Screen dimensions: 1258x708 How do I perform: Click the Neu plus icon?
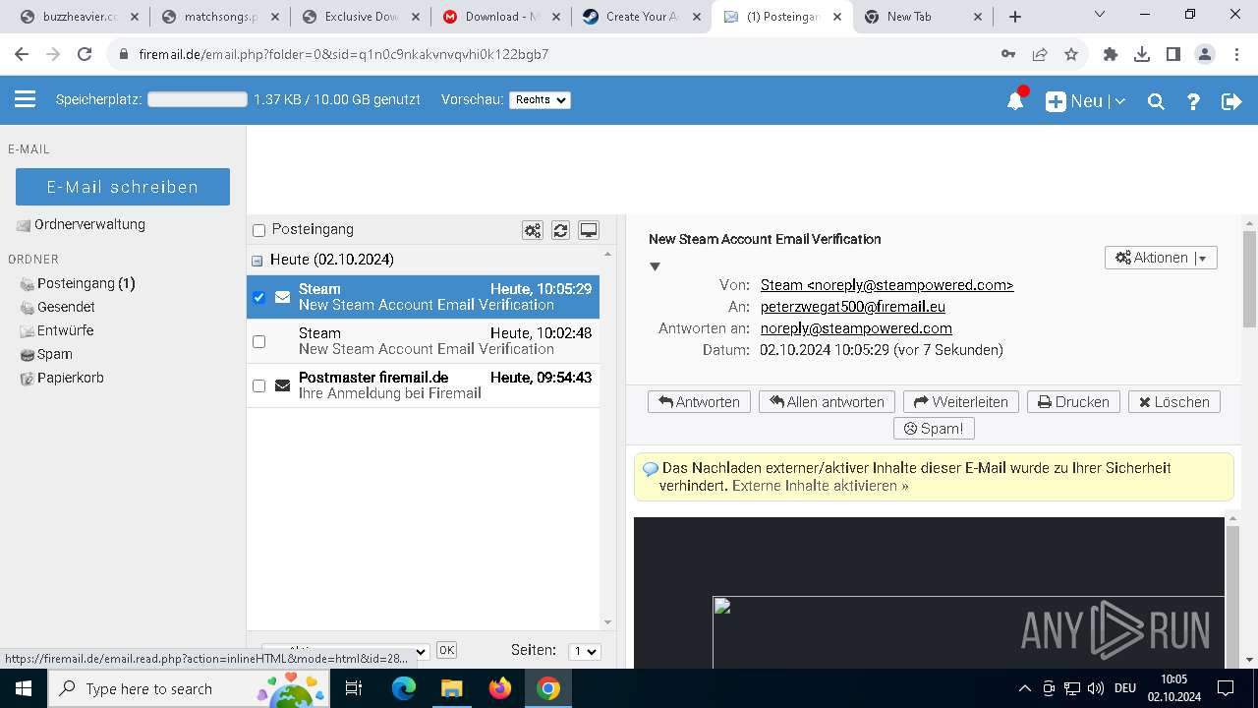coord(1056,101)
